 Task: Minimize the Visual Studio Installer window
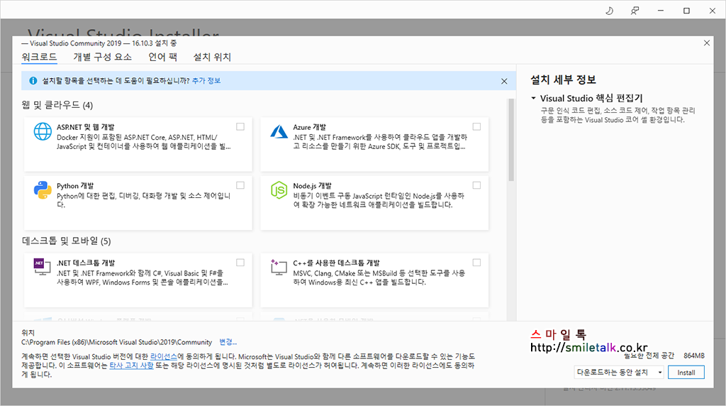[661, 11]
